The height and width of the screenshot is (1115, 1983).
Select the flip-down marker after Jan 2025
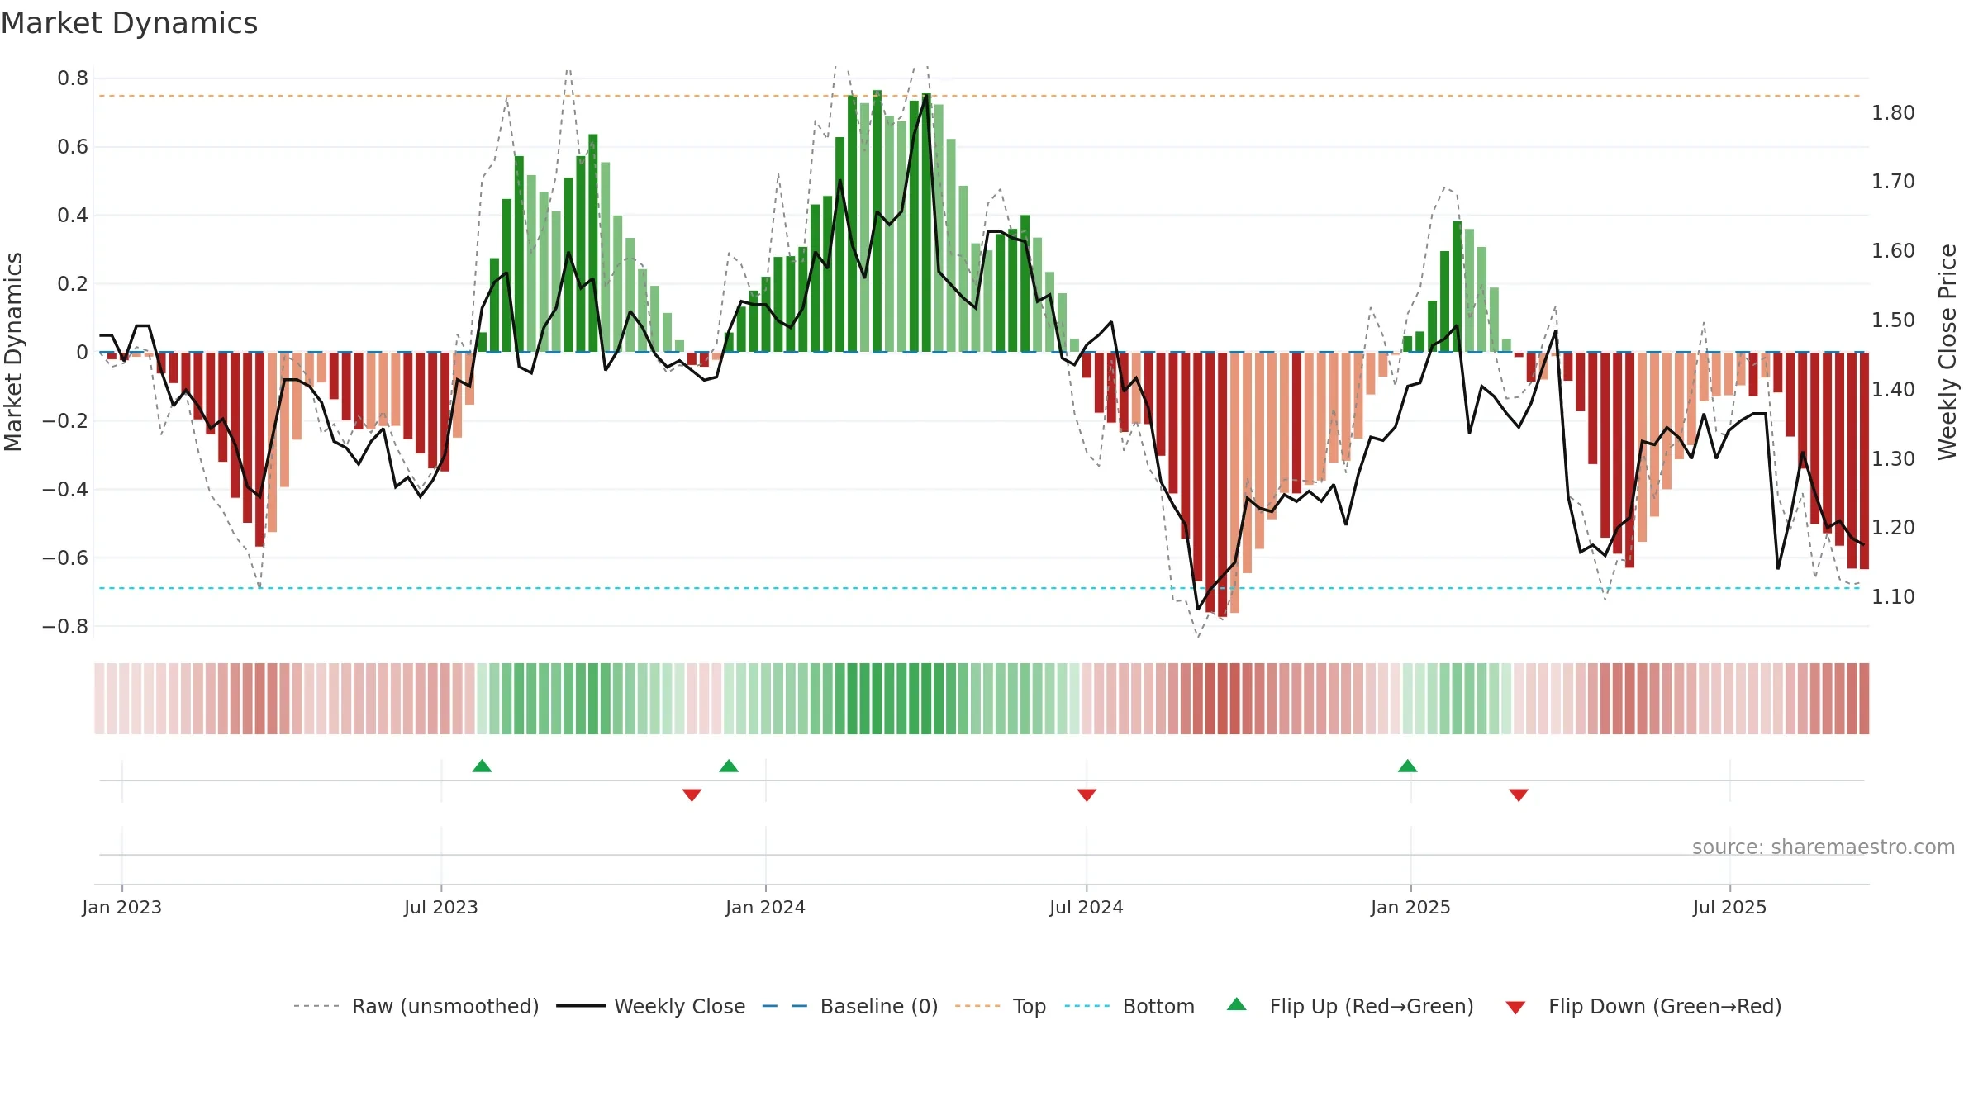[x=1519, y=795]
